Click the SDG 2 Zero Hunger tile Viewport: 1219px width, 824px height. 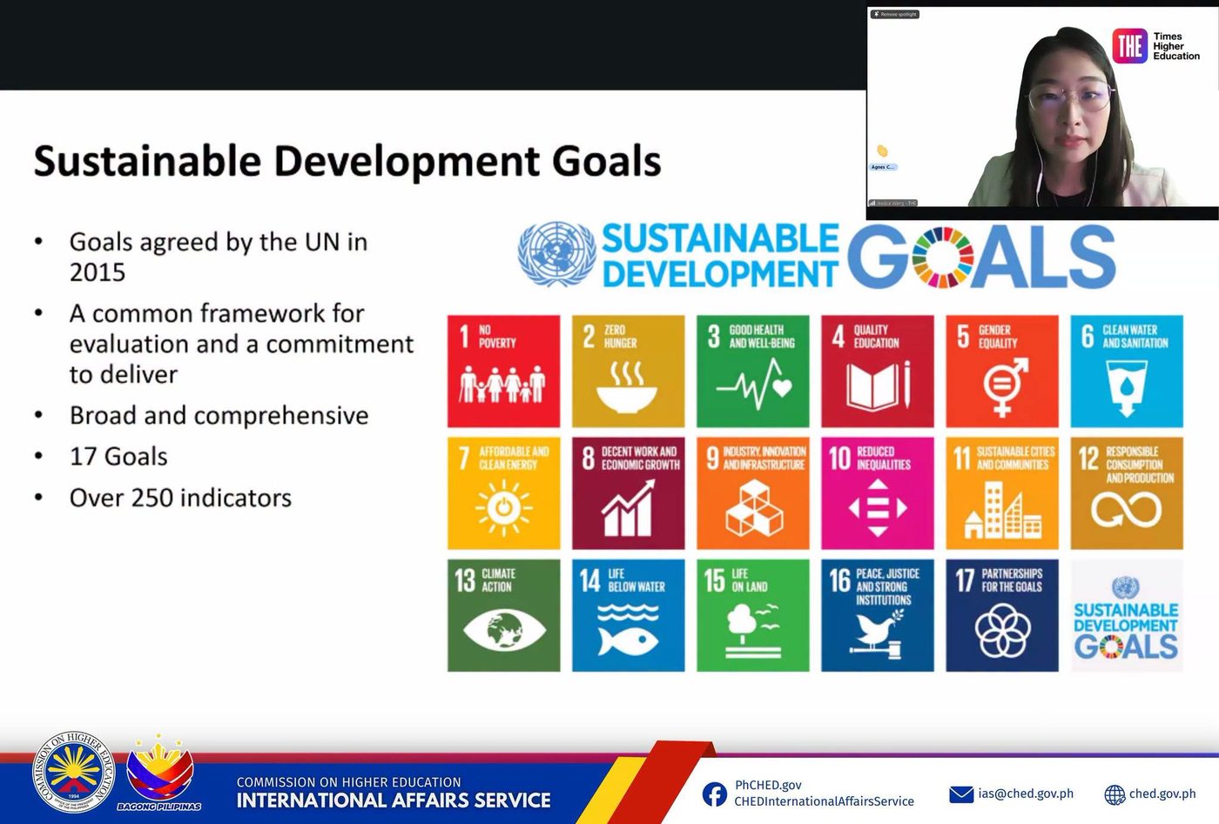[x=628, y=372]
